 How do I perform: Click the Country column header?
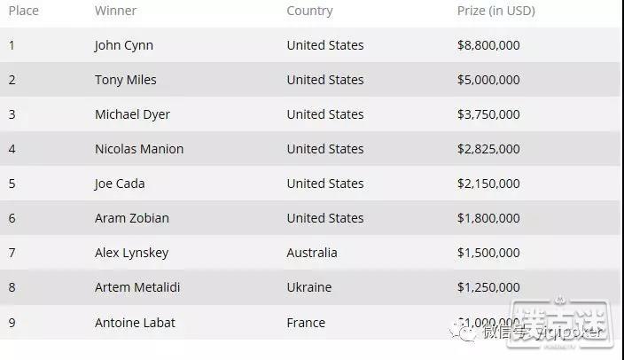tap(309, 12)
